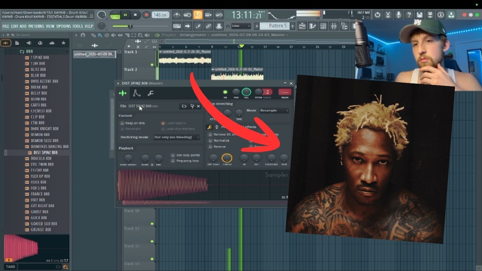The height and width of the screenshot is (271, 482).
Task: Toggle Remove DC offset option
Action: (223, 134)
